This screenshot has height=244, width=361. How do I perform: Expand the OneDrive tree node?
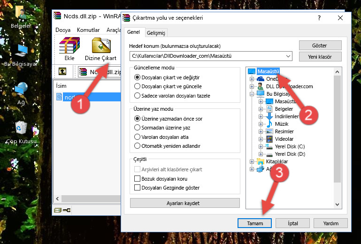[252, 79]
